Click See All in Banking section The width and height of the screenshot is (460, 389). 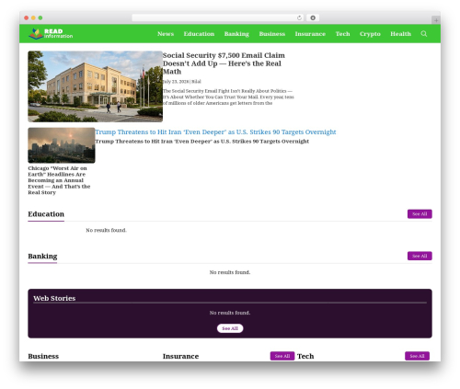point(420,256)
